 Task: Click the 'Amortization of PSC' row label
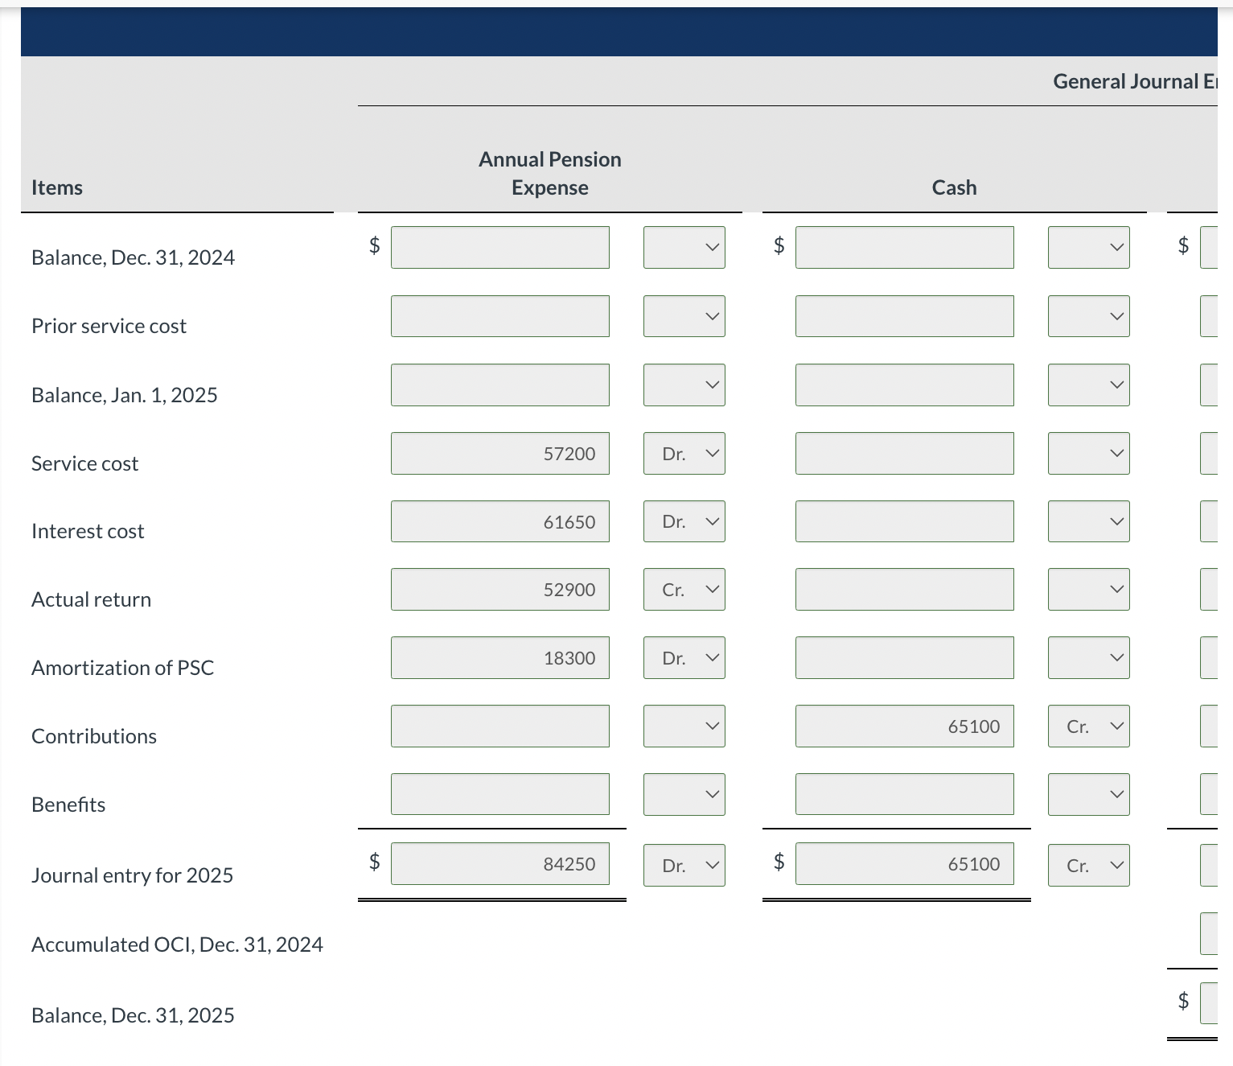pyautogui.click(x=123, y=668)
